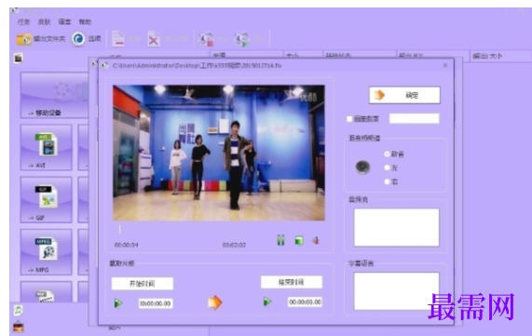Select the GIF format icon
This screenshot has height=336, width=532.
(x=47, y=196)
